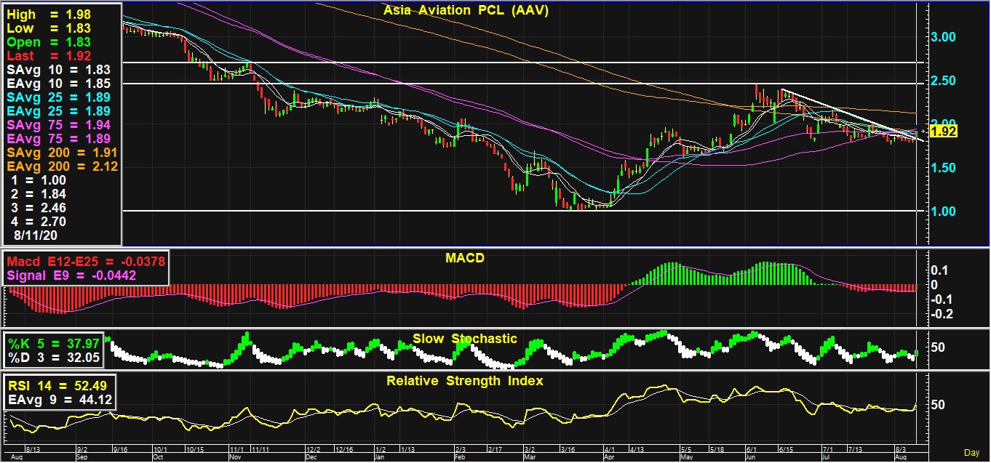The height and width of the screenshot is (463, 991).
Task: Click the SAvg 200 = 1.91 legend row
Action: (62, 153)
